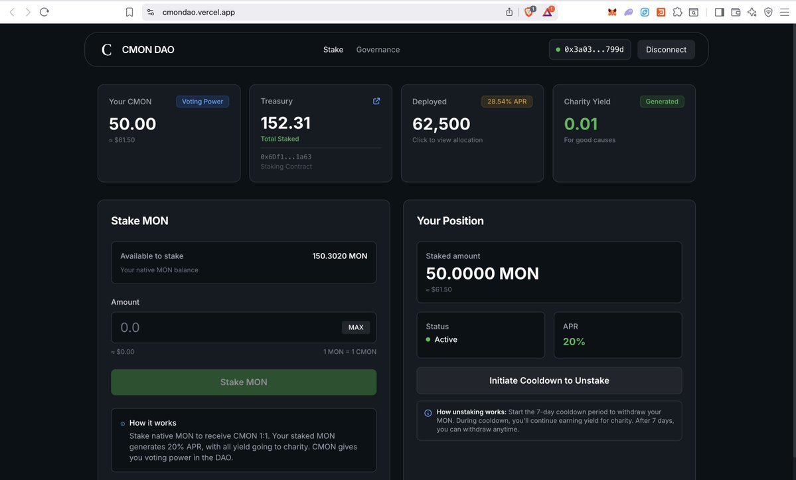Open the browser hamburger menu
This screenshot has width=796, height=480.
click(x=784, y=12)
